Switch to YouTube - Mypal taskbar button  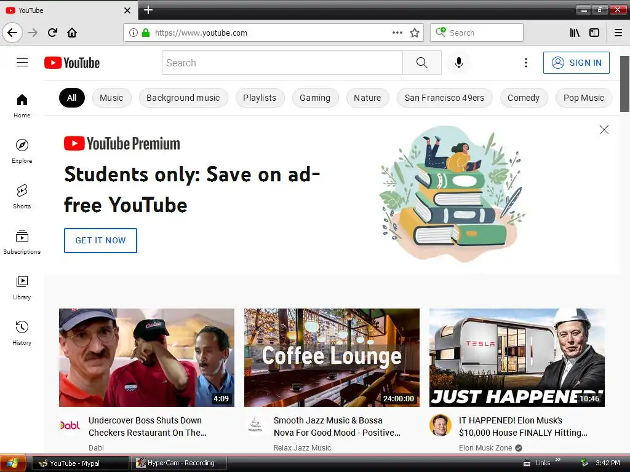(x=81, y=463)
